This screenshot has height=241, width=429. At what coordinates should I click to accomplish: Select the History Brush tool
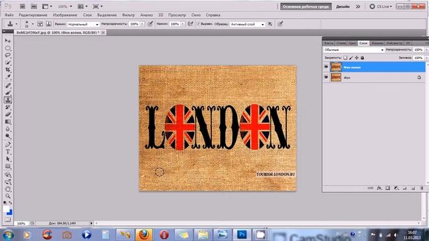click(x=7, y=107)
